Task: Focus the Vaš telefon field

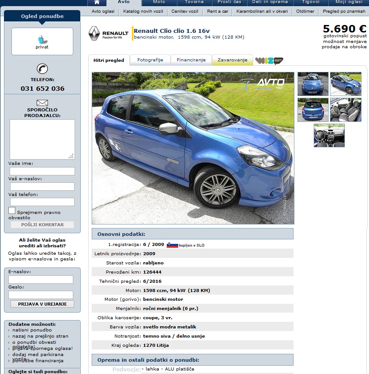Action: pos(42,202)
